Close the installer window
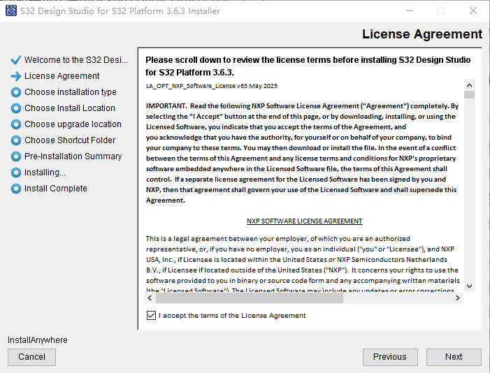The height and width of the screenshot is (373, 490). tap(473, 10)
